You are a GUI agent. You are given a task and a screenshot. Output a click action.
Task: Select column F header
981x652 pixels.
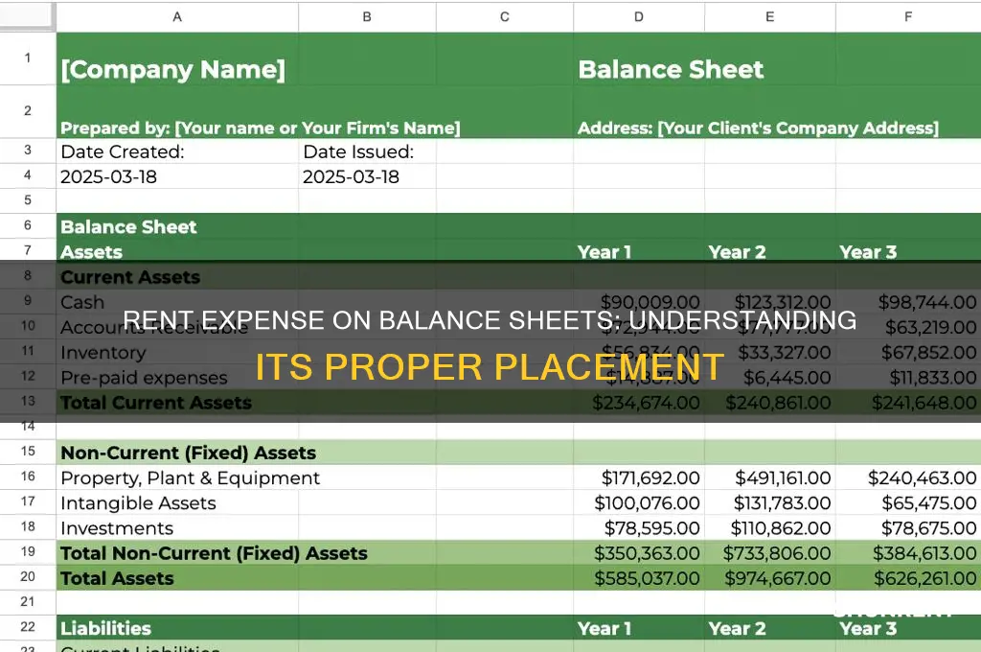tap(908, 17)
